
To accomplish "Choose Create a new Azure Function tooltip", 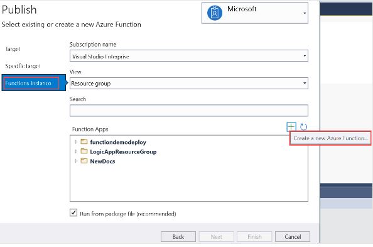I will click(330, 138).
